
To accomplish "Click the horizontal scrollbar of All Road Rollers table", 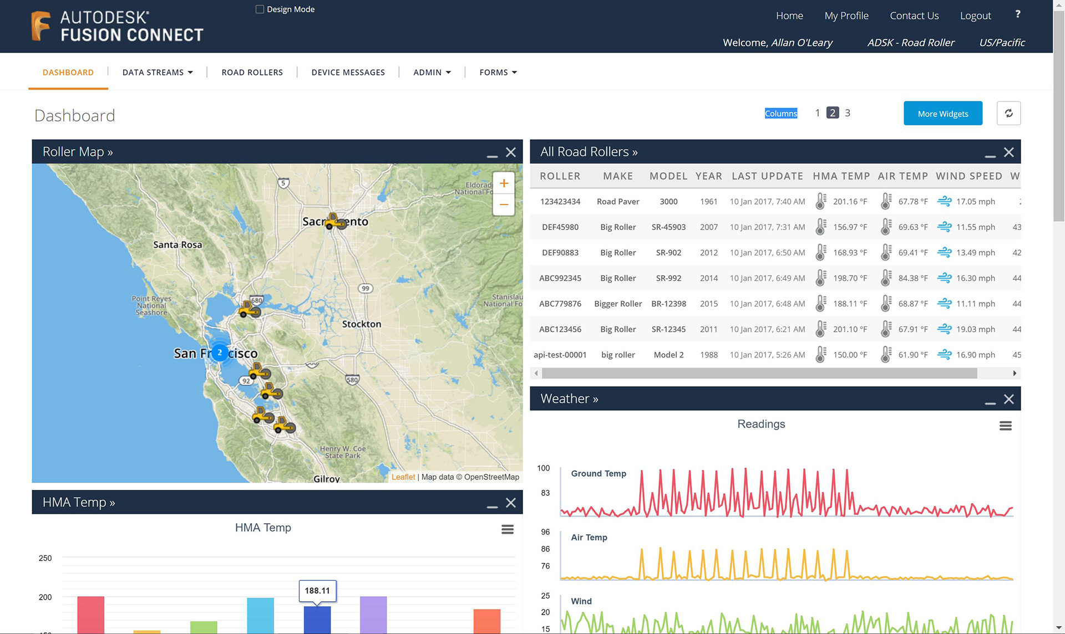I will (759, 374).
